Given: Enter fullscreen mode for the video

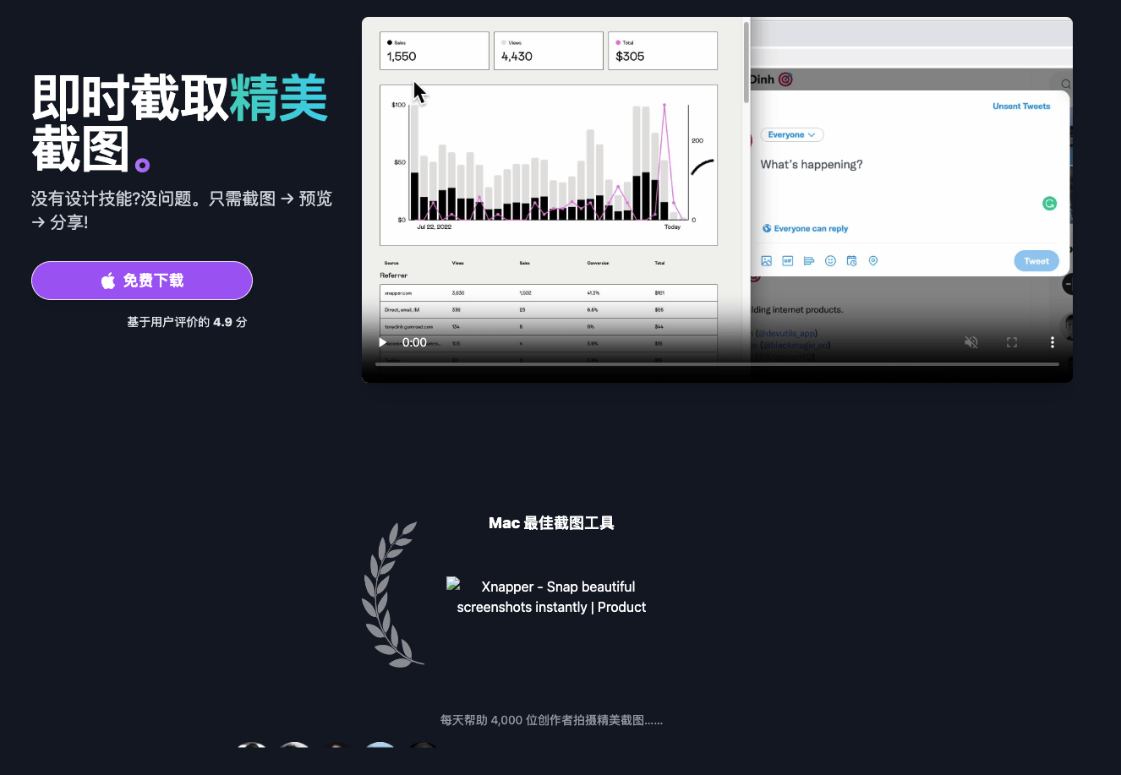Looking at the screenshot, I should [1012, 342].
